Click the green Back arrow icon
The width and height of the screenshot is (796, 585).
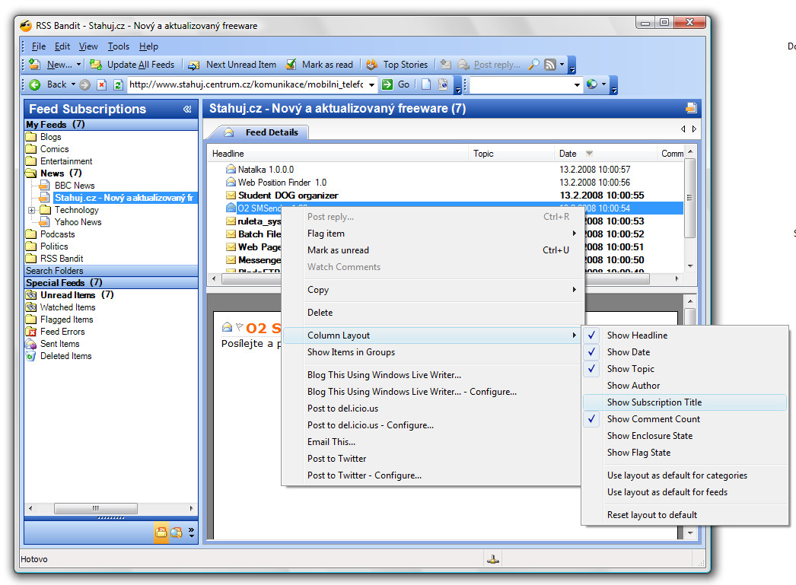[x=35, y=84]
